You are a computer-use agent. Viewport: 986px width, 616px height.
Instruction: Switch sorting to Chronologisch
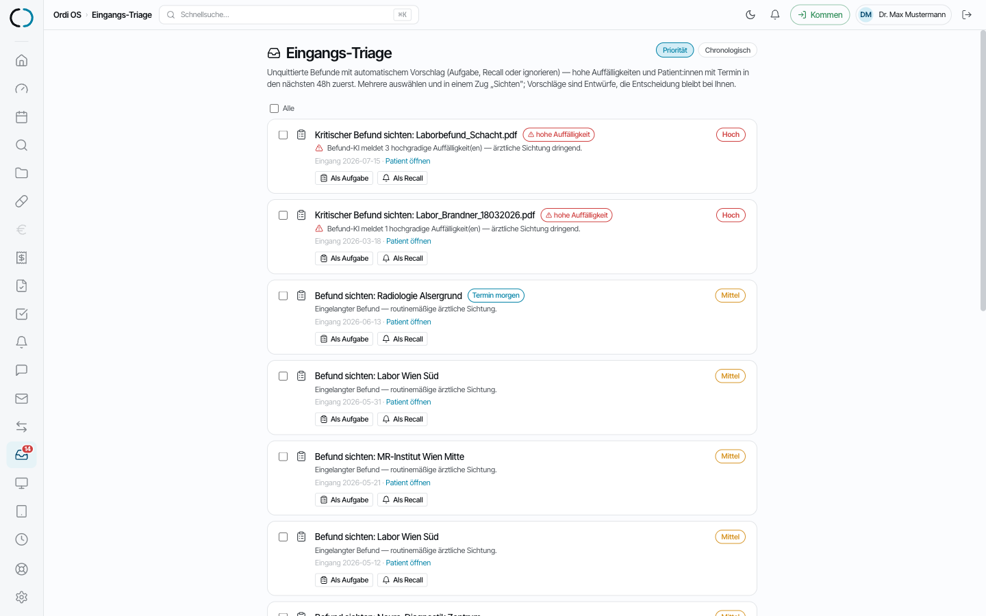click(727, 50)
